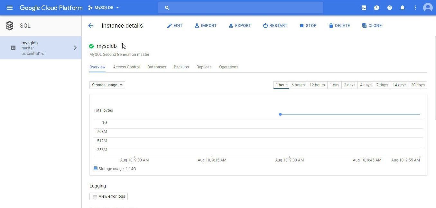Viewport: 436px width, 208px height.
Task: Click the IMPORT button label
Action: tap(209, 26)
